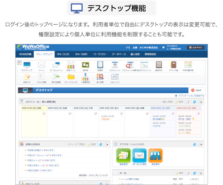Open the 大阪出張 schedule entry on 09/04
The width and height of the screenshot is (223, 185).
[x=105, y=119]
